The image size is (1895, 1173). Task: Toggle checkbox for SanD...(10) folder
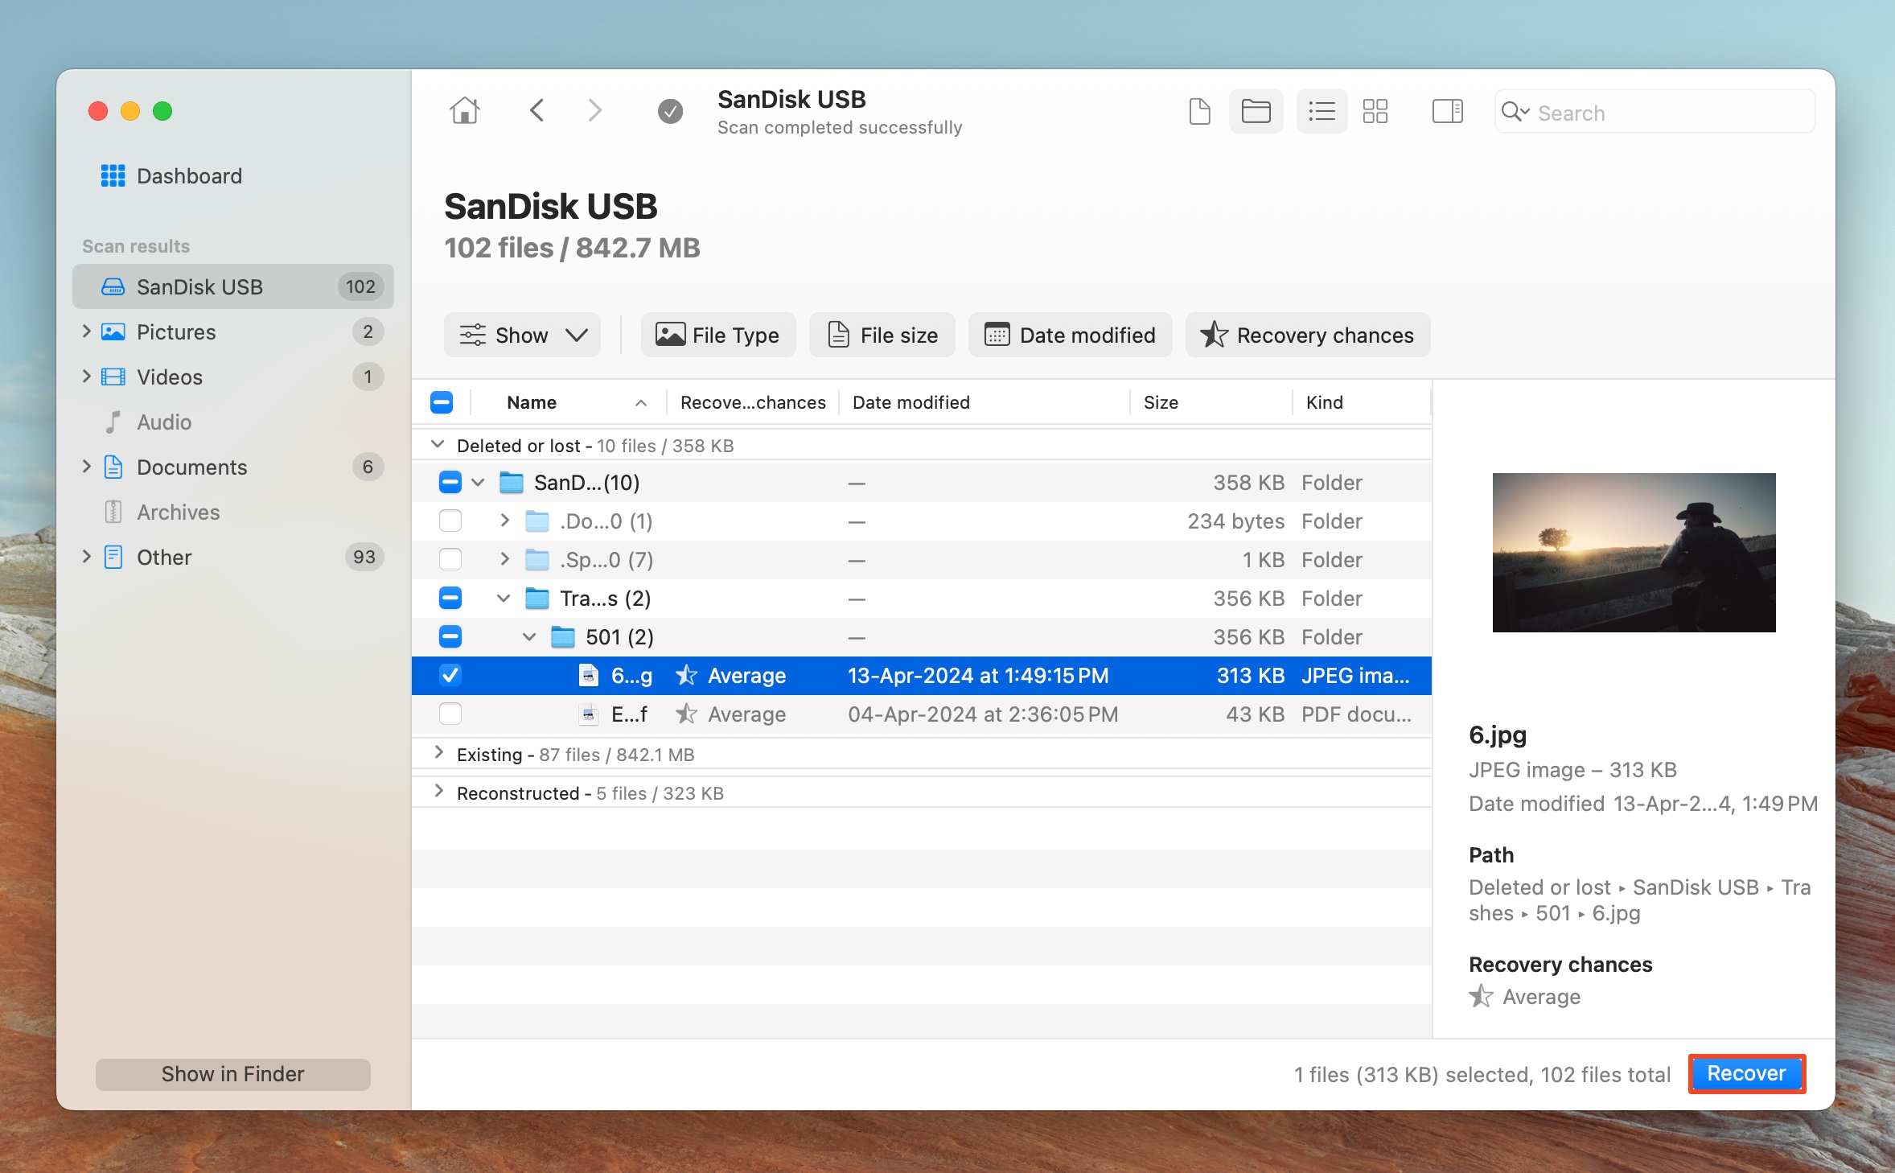[x=450, y=483]
